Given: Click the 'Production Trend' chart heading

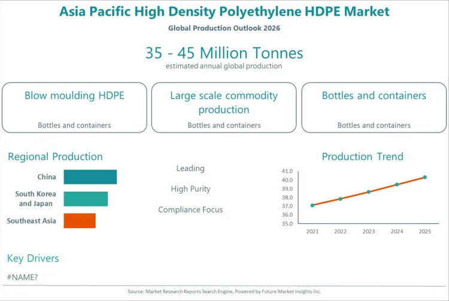Looking at the screenshot, I should 363,156.
